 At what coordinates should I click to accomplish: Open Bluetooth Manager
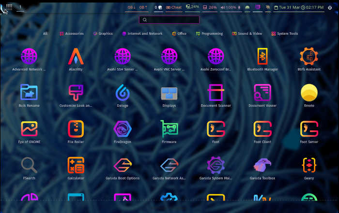click(x=262, y=57)
